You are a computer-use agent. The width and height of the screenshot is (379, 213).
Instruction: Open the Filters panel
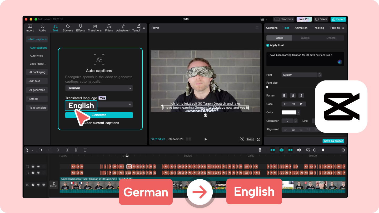pyautogui.click(x=109, y=28)
